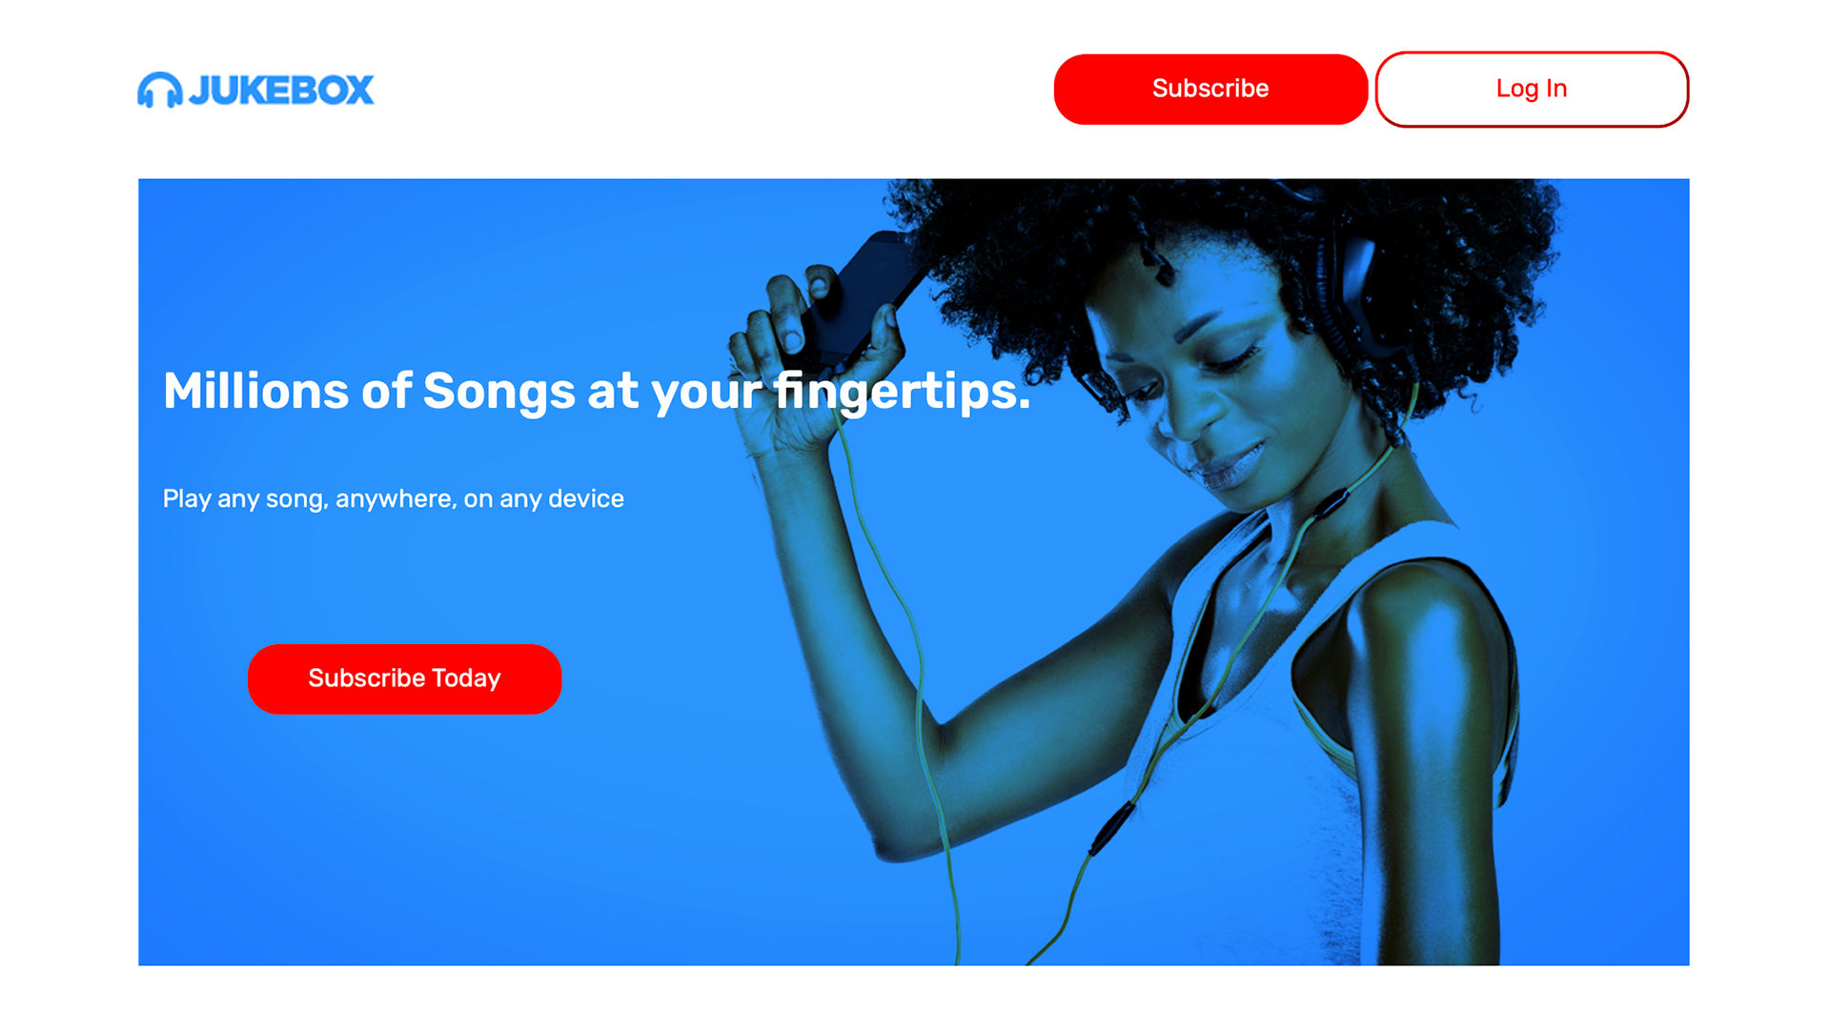The height and width of the screenshot is (1013, 1830).
Task: Click the JUKEBOX wordmark text
Action: [x=281, y=91]
